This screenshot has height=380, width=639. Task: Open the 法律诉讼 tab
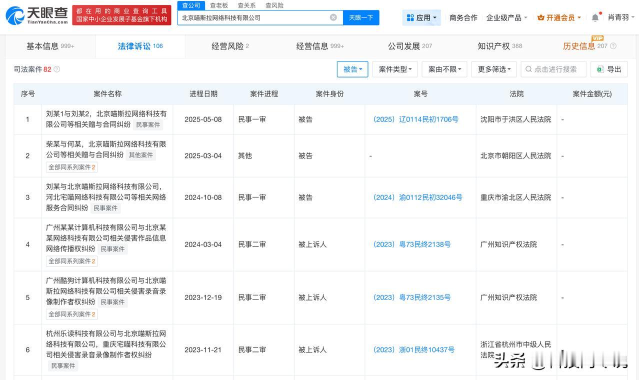coord(140,46)
